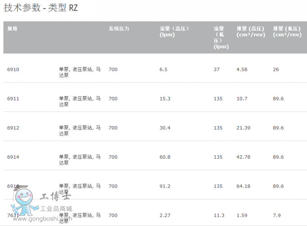Screen dimensions: 307x226
Task: Select model number 6910 in the table
Action: 13,70
